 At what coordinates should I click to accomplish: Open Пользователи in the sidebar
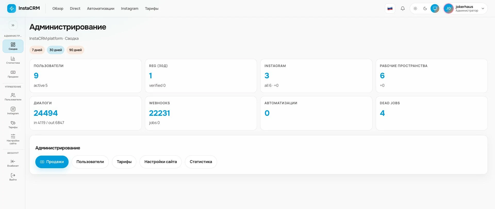(x=13, y=97)
